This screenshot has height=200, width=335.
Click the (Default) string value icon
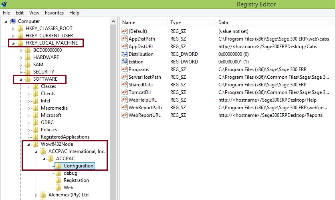pyautogui.click(x=125, y=31)
